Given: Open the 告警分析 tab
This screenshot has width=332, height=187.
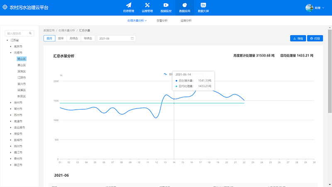Looking at the screenshot, I should point(162,20).
